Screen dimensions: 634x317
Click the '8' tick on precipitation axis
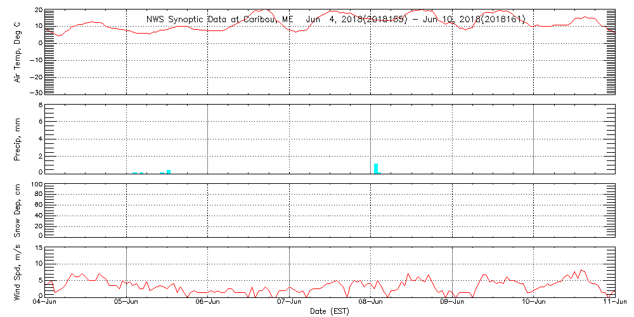(40, 107)
